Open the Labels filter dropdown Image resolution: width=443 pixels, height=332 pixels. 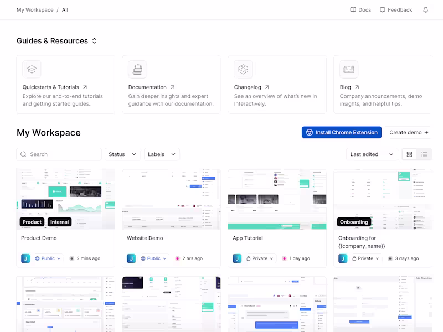[162, 154]
